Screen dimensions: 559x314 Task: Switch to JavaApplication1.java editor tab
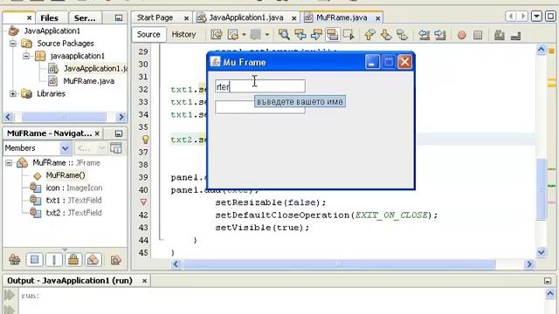pos(246,17)
